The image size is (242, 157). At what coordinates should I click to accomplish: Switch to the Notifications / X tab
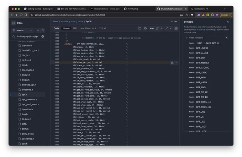(x=201, y=9)
